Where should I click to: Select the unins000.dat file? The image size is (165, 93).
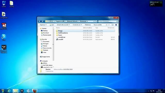[62, 37]
